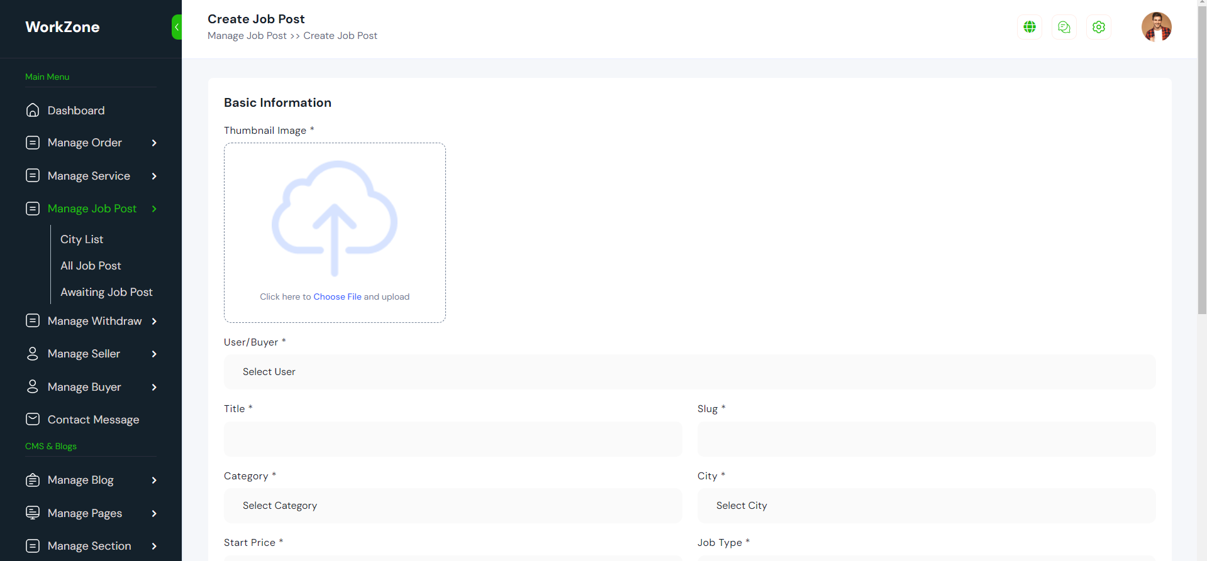Click into the Title input field
This screenshot has height=561, width=1207.
click(x=452, y=438)
